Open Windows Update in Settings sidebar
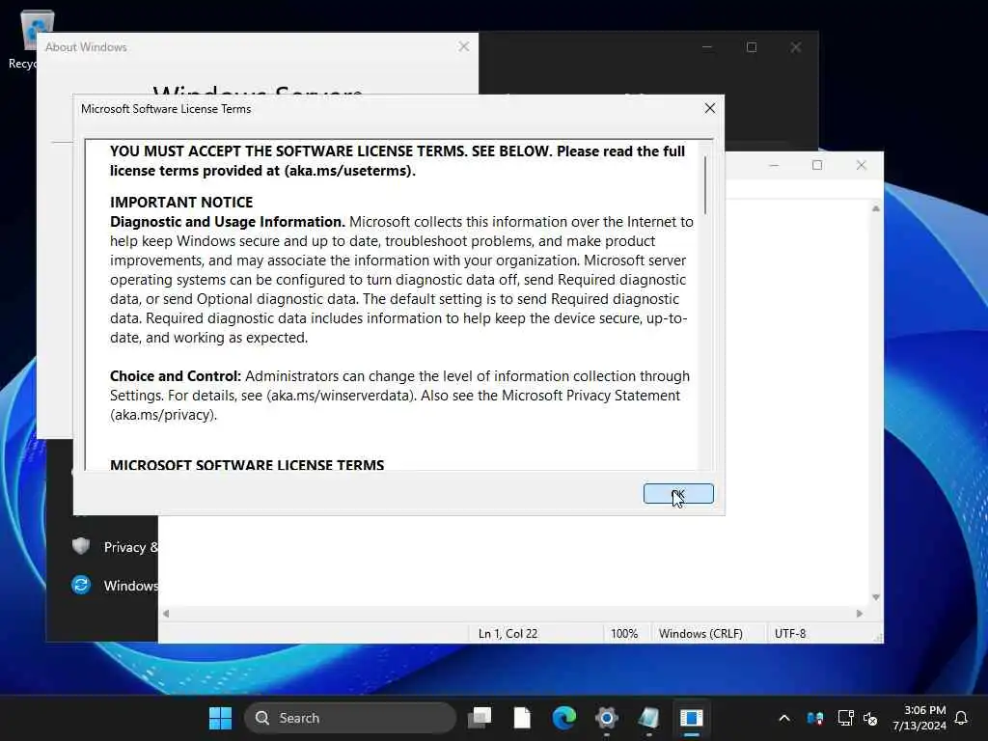Image resolution: width=988 pixels, height=741 pixels. click(114, 586)
